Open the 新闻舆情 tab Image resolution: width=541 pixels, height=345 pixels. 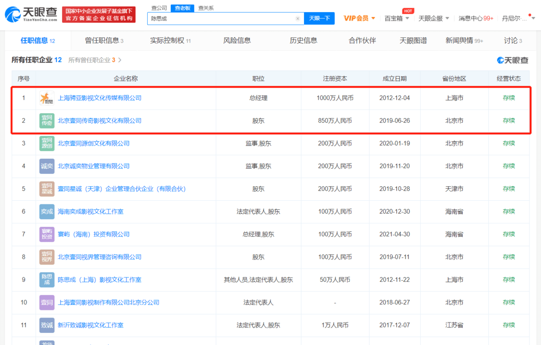click(x=464, y=41)
